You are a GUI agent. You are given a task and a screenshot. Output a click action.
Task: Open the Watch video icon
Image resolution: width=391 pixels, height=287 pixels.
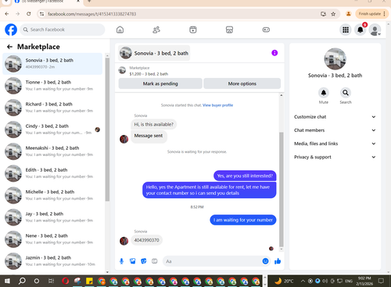(x=193, y=30)
